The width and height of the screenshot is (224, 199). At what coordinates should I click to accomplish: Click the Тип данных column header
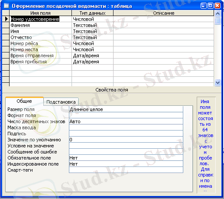(92, 13)
